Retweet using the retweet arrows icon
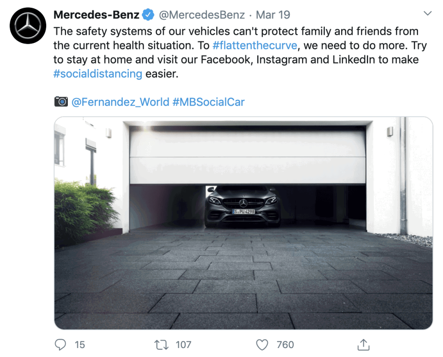This screenshot has height=357, width=443. click(x=161, y=345)
